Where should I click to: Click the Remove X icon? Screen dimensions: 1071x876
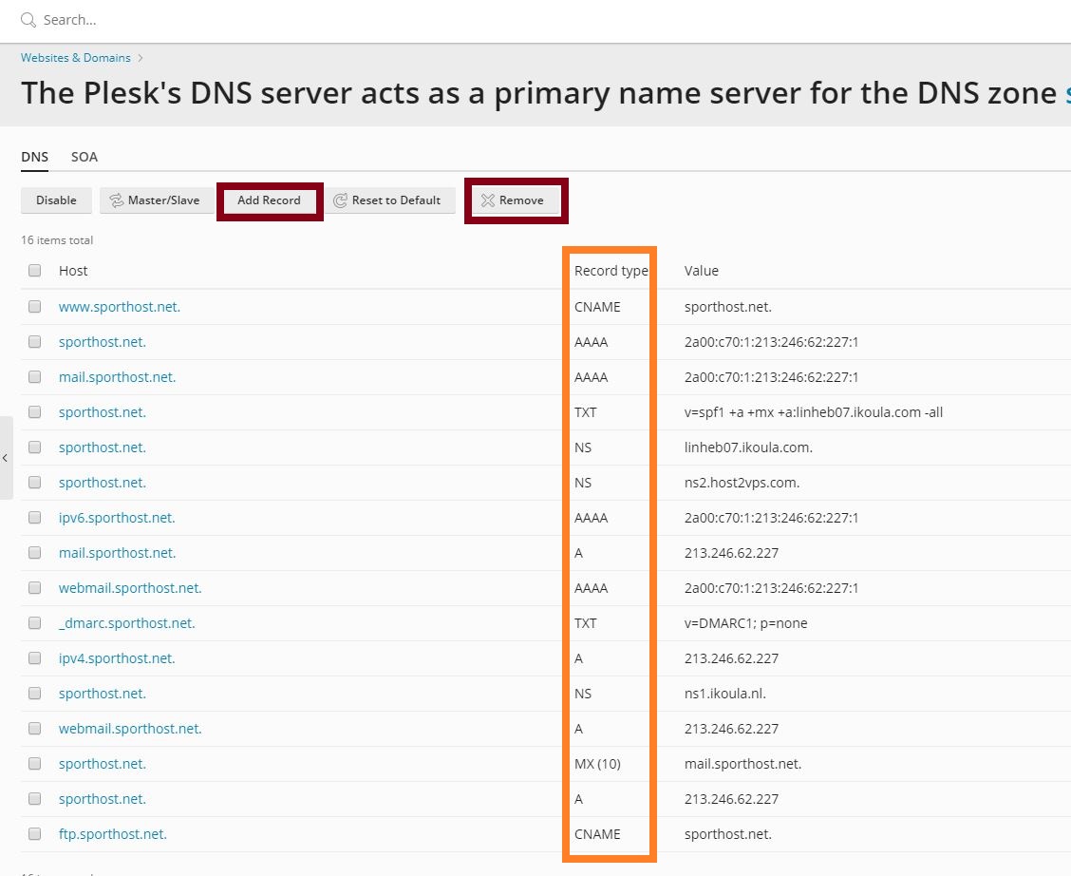tap(488, 200)
